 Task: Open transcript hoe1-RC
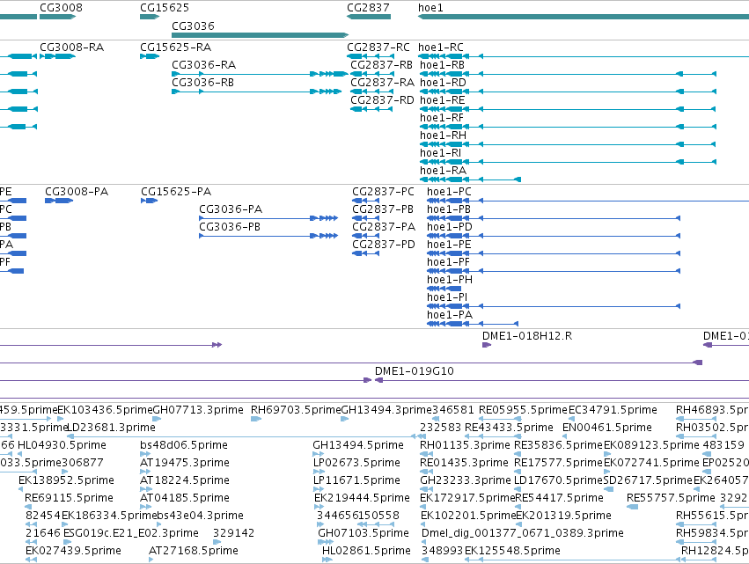point(584,56)
